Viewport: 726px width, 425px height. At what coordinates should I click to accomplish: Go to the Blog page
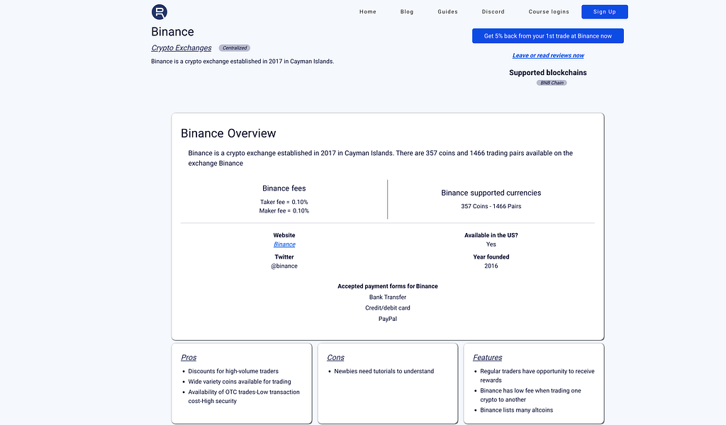click(406, 12)
